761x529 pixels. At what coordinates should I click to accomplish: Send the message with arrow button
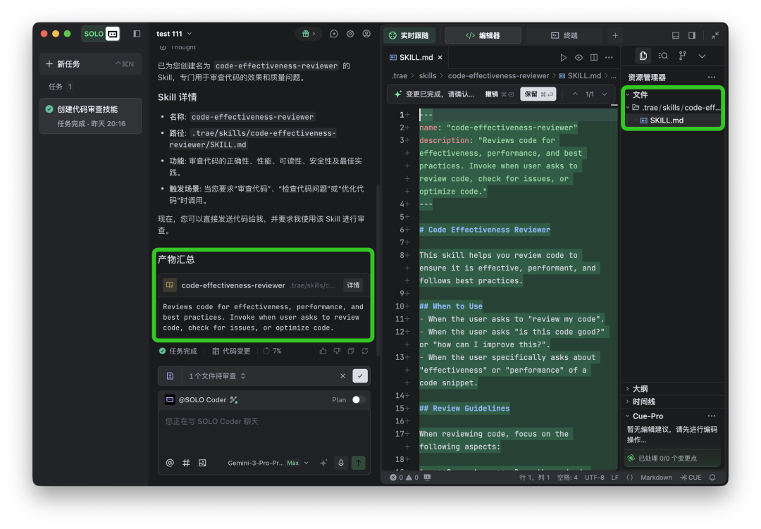tap(358, 463)
